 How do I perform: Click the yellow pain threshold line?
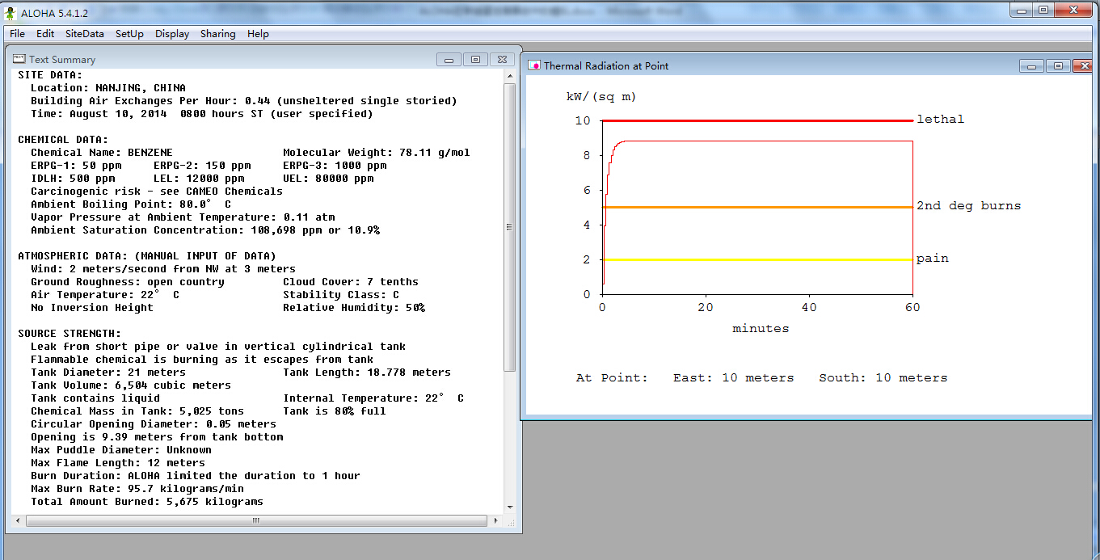757,260
